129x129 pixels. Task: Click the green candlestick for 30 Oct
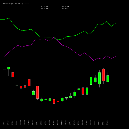(x=9, y=68)
